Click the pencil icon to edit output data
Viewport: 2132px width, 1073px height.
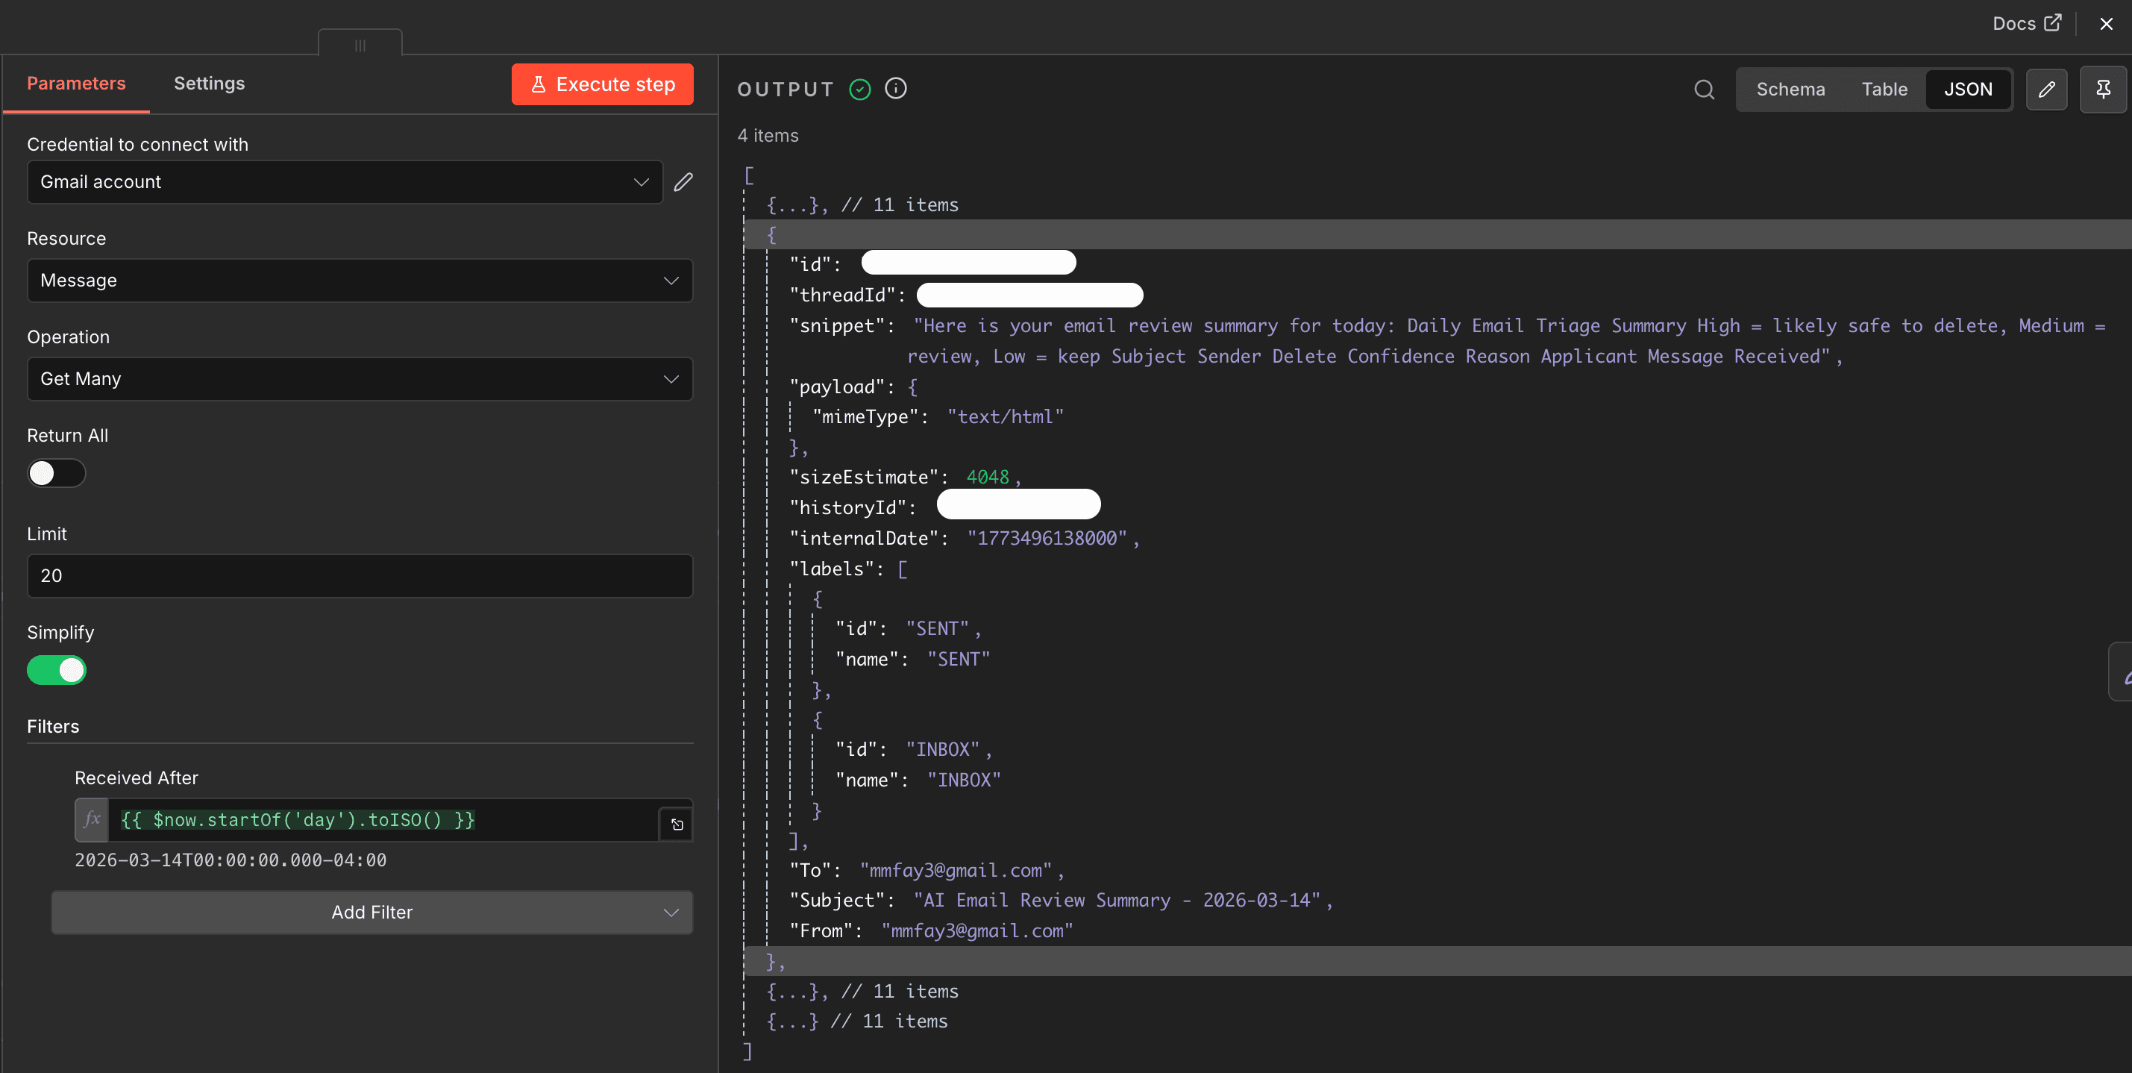[2048, 90]
